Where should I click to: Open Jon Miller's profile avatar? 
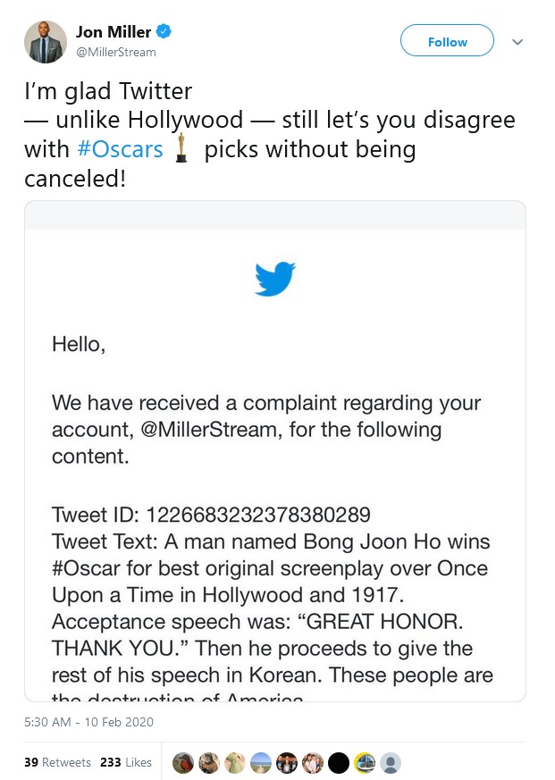(x=46, y=42)
